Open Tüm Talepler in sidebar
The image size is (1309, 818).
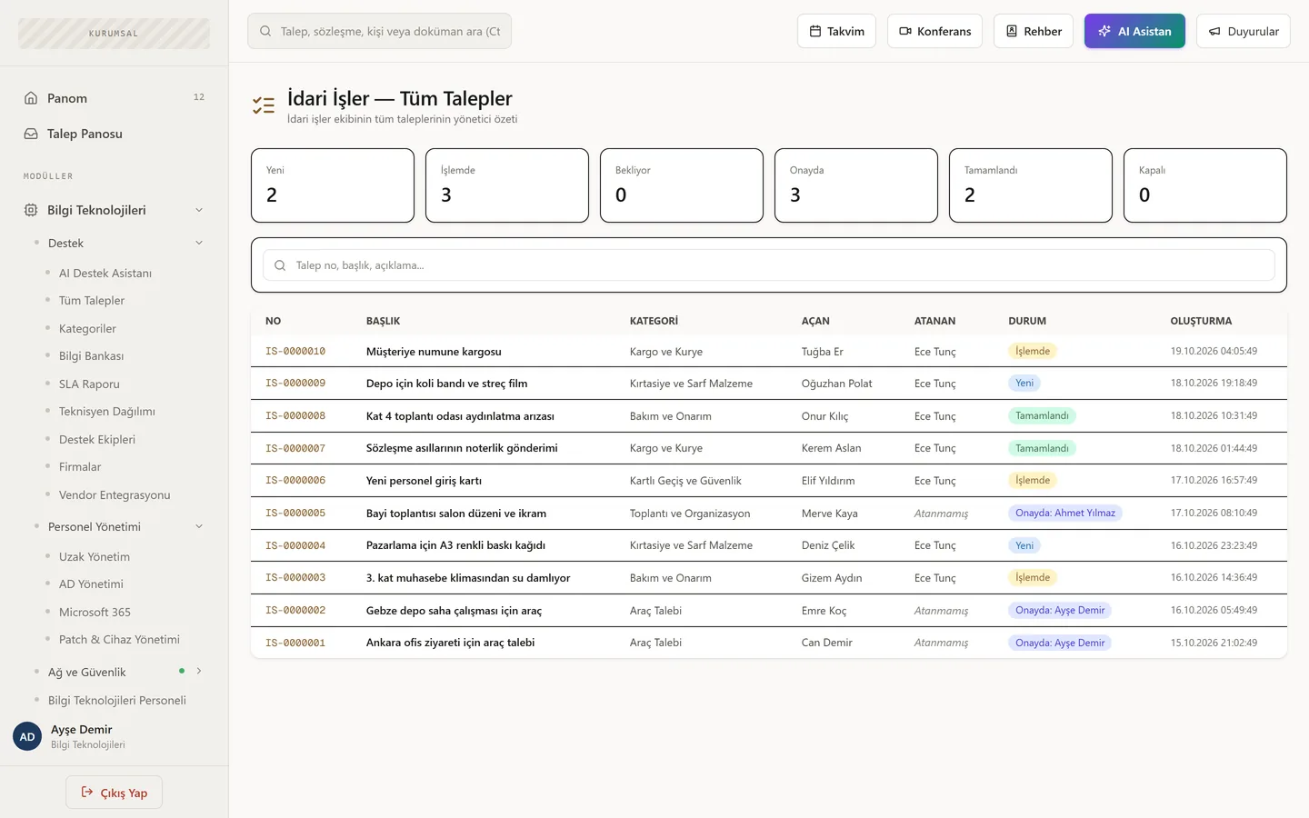pos(92,301)
